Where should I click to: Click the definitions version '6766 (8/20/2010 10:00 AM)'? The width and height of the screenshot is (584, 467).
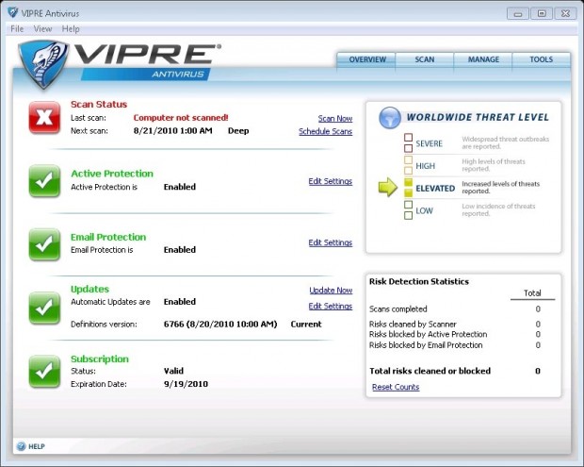point(220,325)
